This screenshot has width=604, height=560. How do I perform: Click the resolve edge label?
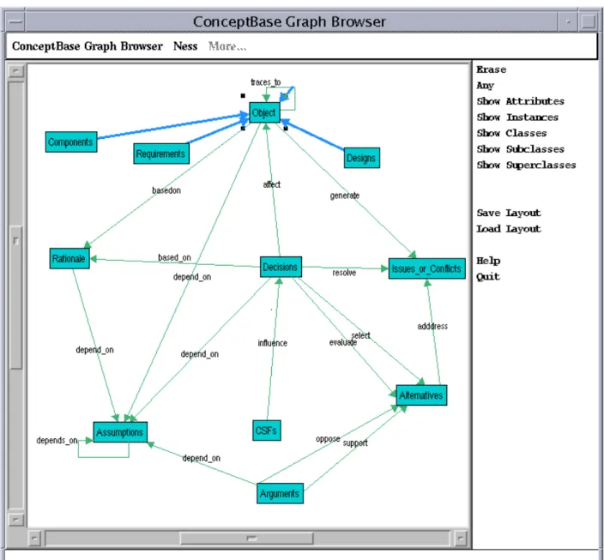click(344, 273)
